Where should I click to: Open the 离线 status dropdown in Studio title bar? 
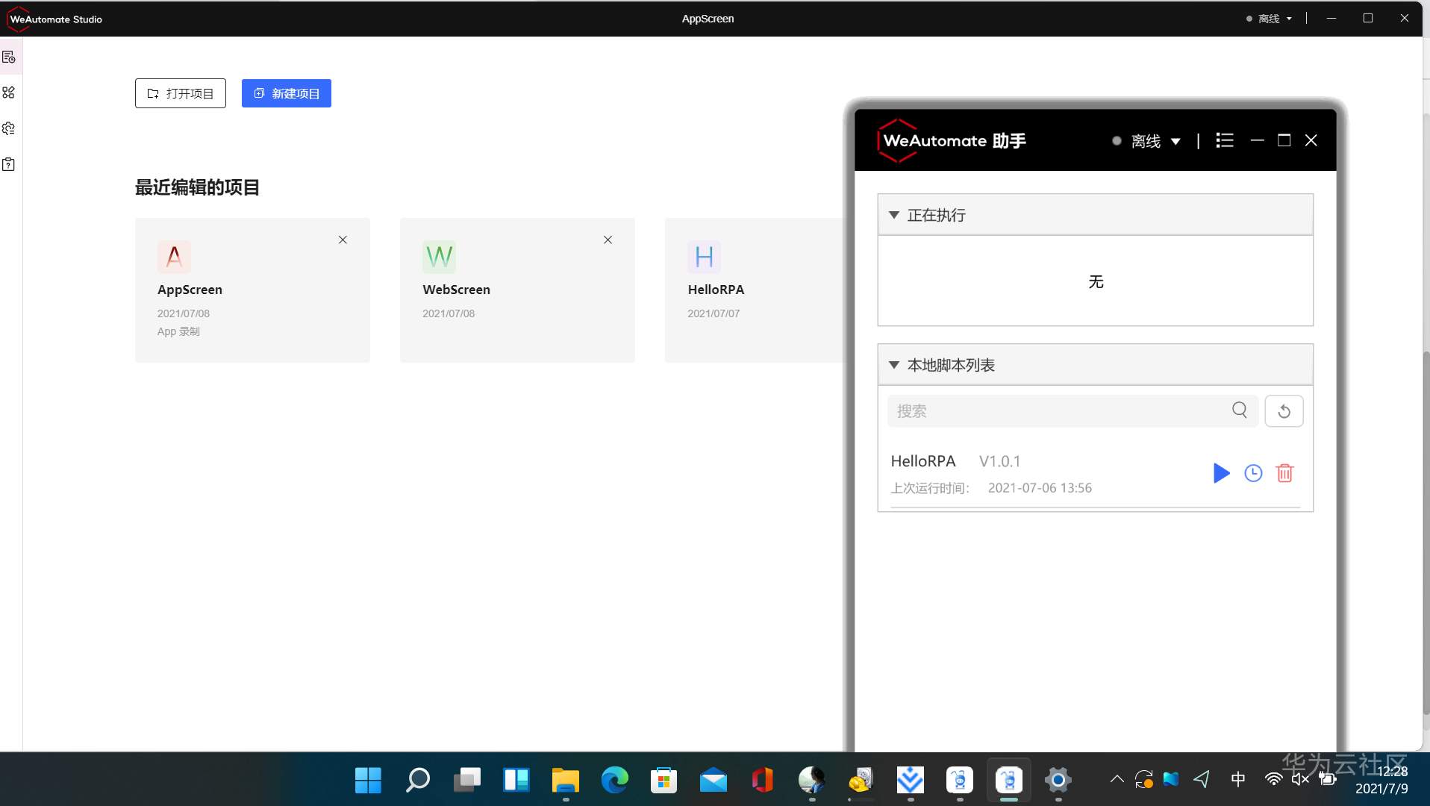[1269, 19]
